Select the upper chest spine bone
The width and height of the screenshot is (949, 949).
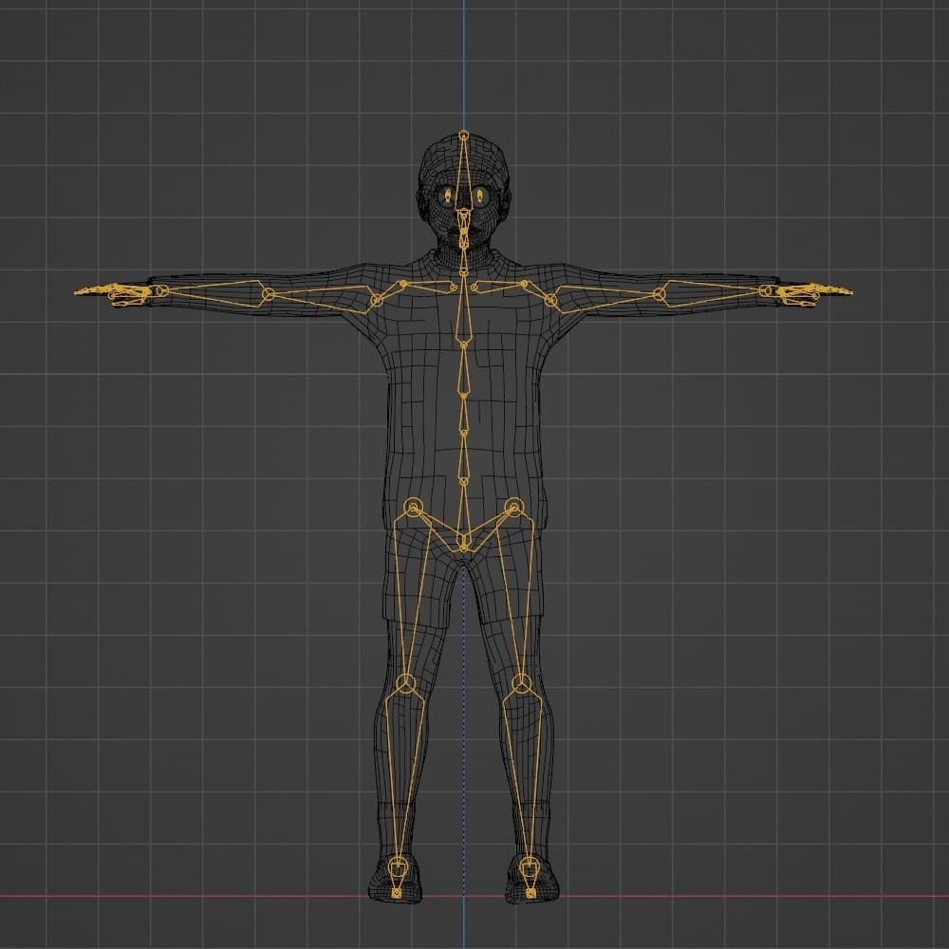[x=464, y=311]
